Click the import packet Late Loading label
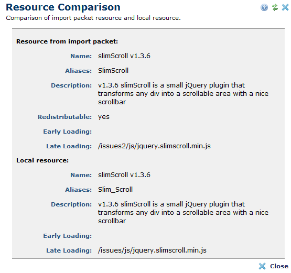 (69, 146)
